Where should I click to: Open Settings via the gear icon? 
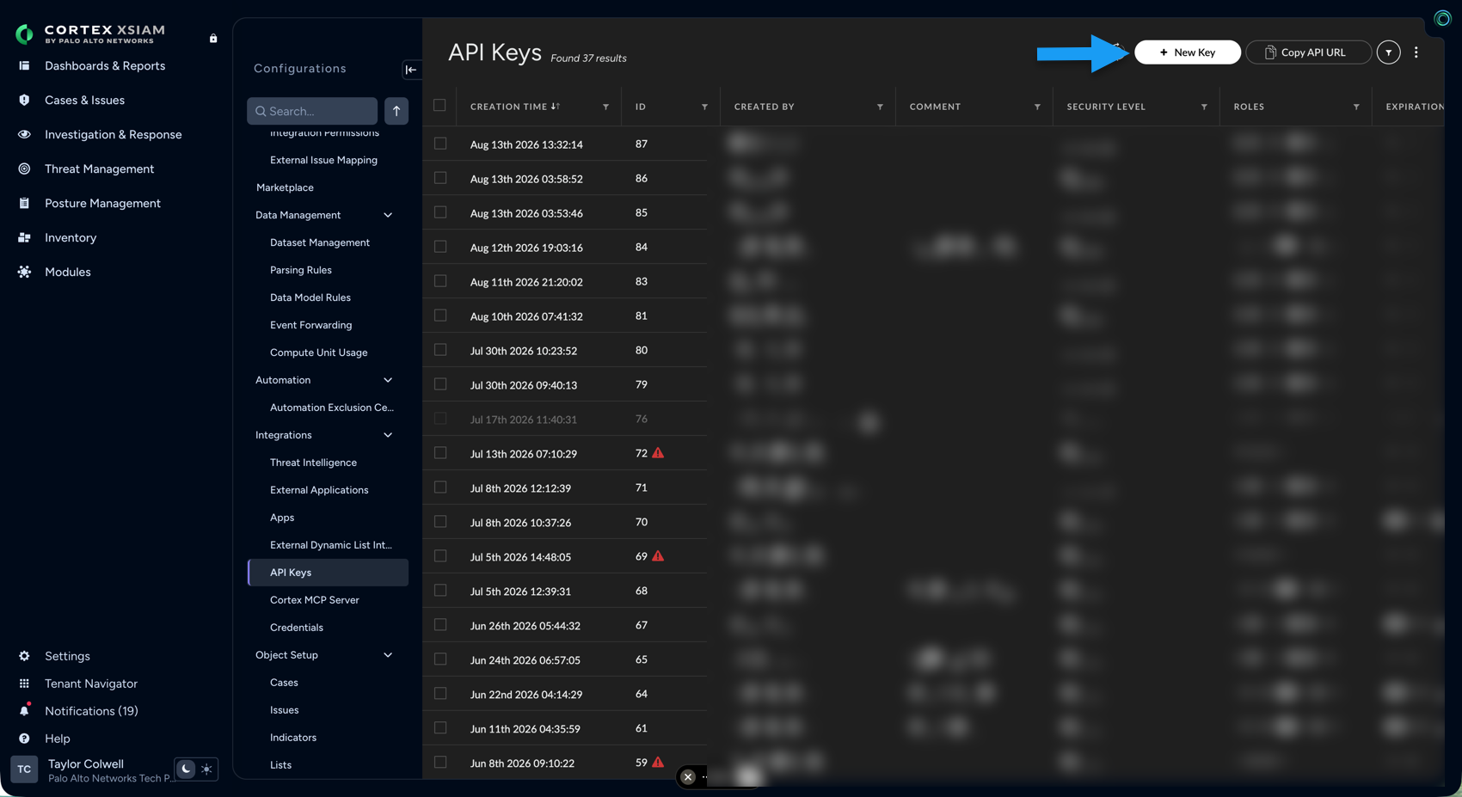(x=24, y=656)
